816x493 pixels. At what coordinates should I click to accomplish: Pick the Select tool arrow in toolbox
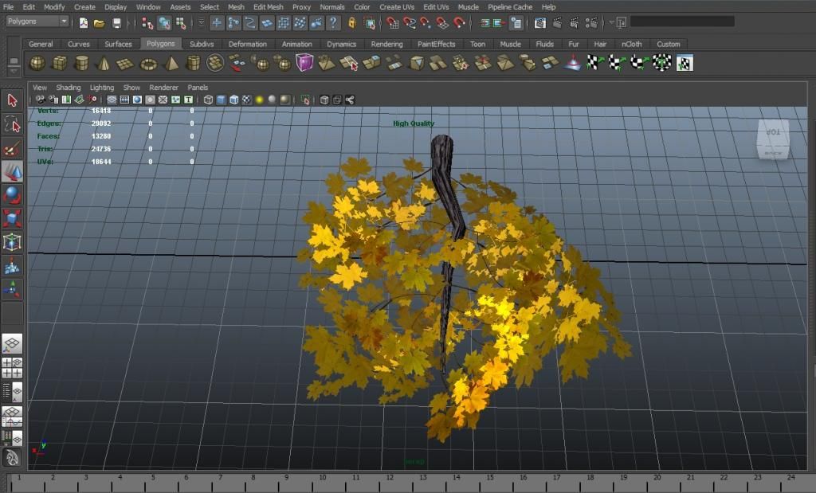[12, 100]
